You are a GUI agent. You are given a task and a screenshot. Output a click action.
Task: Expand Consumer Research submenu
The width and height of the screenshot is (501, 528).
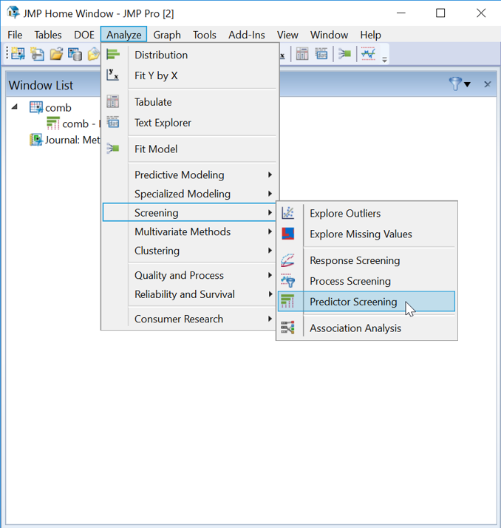tap(191, 319)
